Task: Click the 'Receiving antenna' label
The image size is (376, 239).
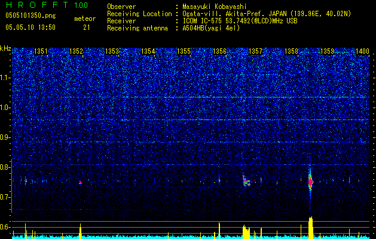Action: pos(137,28)
